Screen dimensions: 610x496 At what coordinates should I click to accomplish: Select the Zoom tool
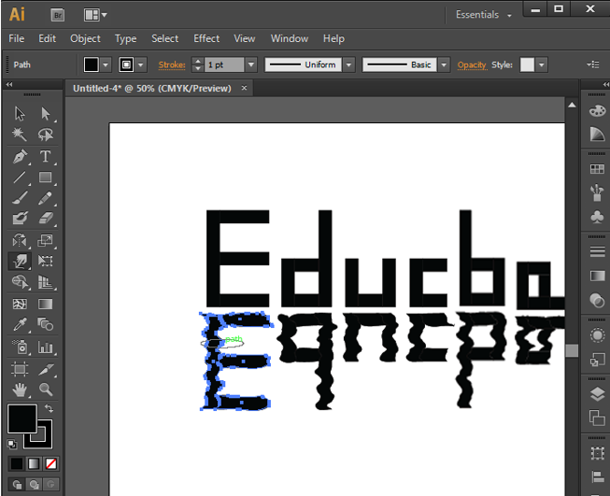(46, 390)
